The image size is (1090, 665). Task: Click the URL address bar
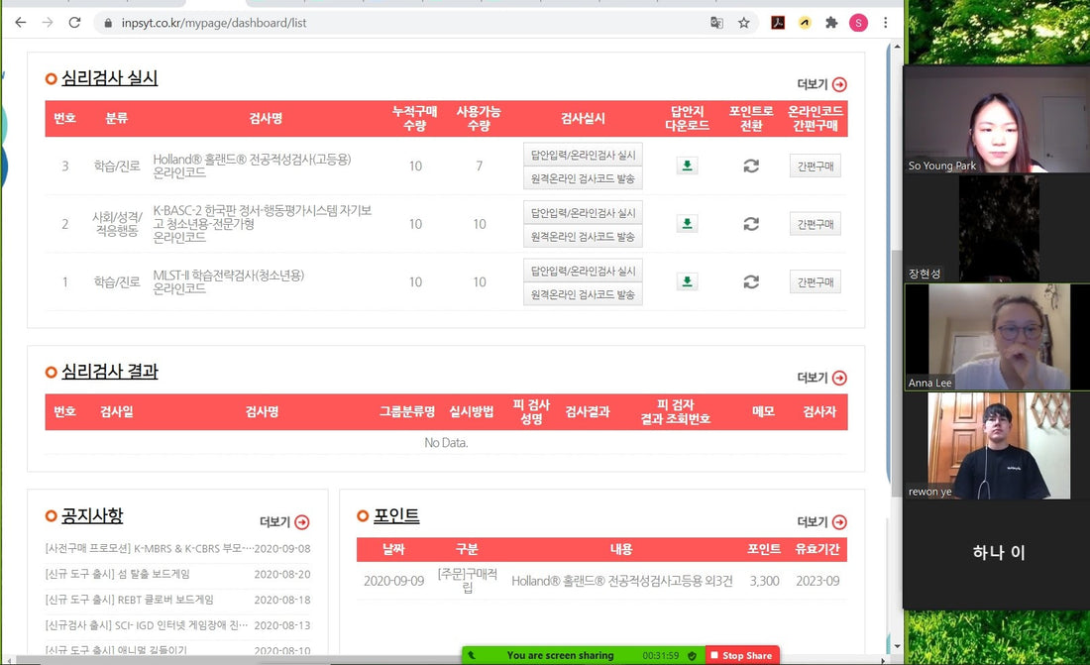[x=396, y=22]
